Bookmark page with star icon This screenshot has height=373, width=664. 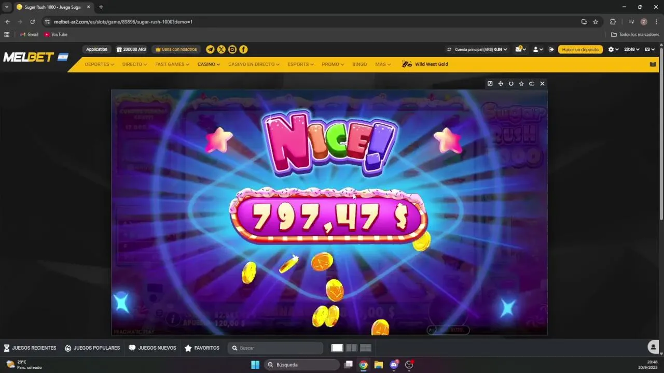click(596, 22)
